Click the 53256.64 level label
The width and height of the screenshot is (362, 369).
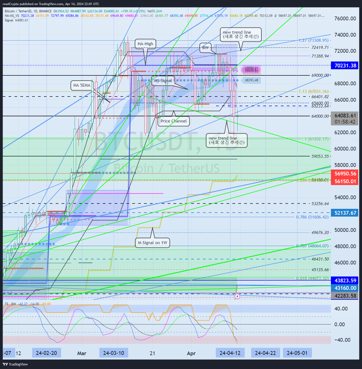click(x=320, y=204)
